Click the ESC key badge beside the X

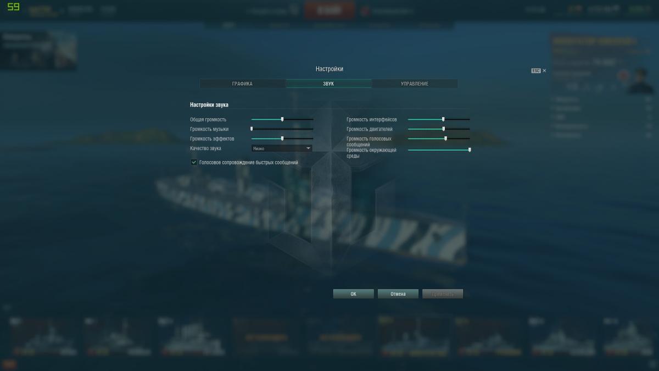[x=536, y=71]
